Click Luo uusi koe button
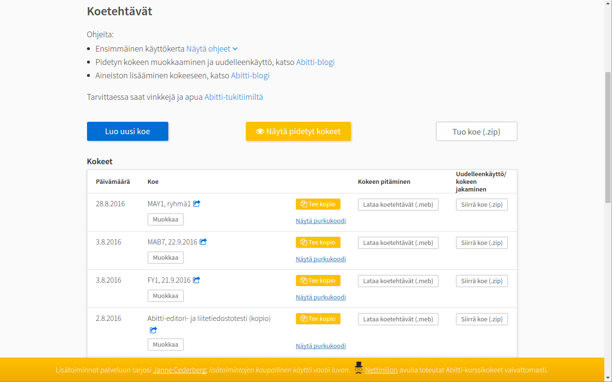This screenshot has width=612, height=382. click(128, 131)
